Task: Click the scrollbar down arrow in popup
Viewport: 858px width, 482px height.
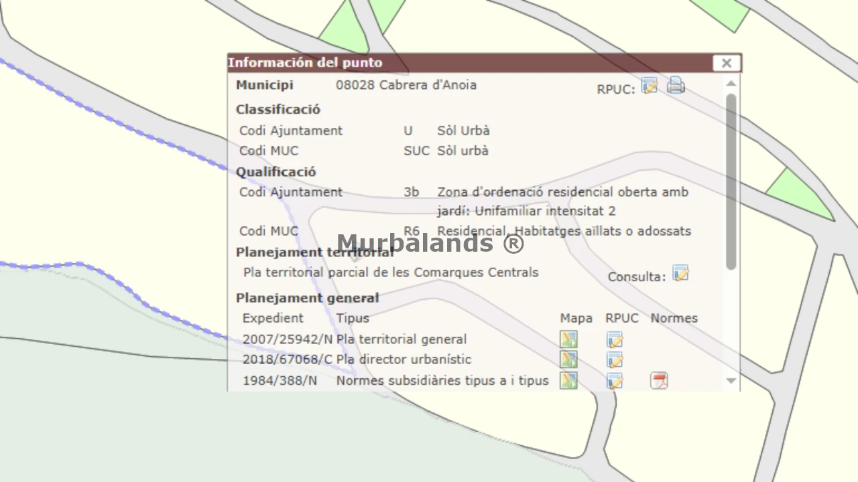Action: [731, 380]
